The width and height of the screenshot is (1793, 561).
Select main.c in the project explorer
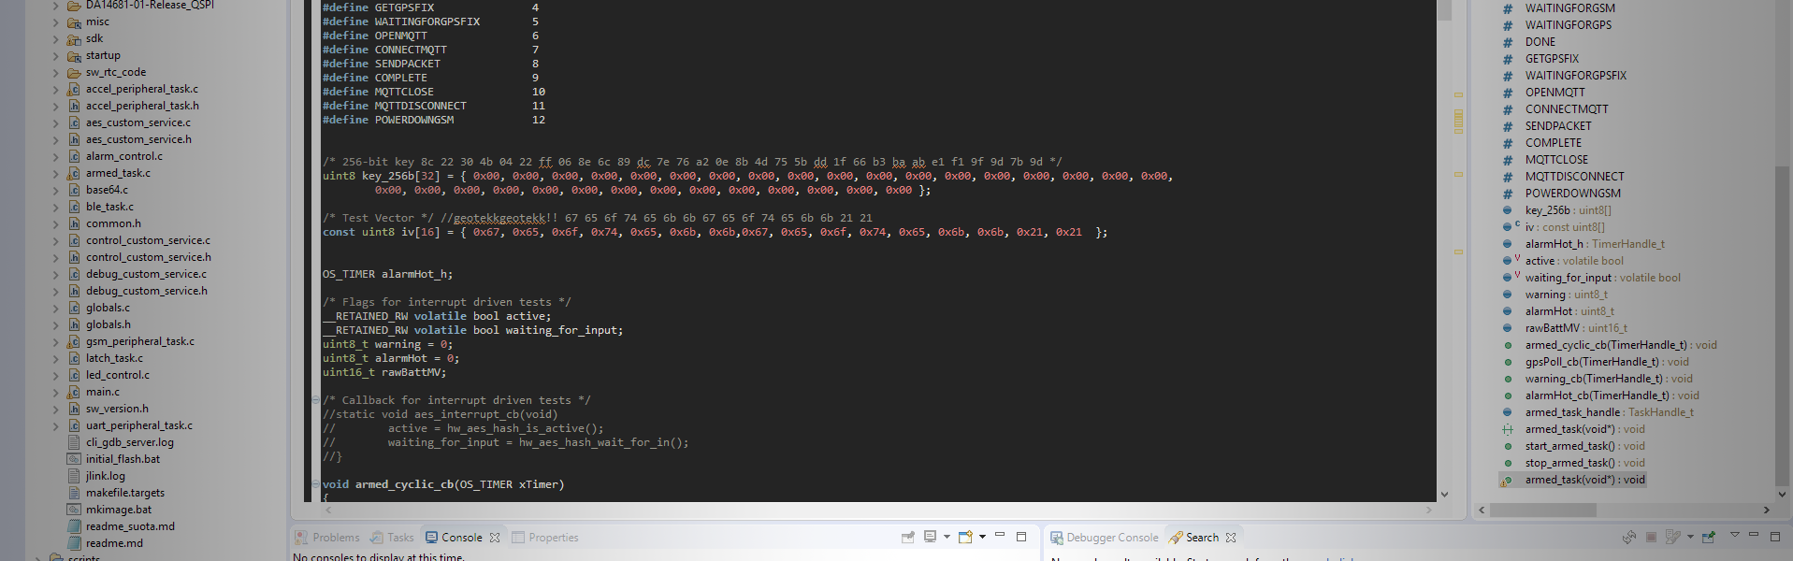[x=102, y=392]
